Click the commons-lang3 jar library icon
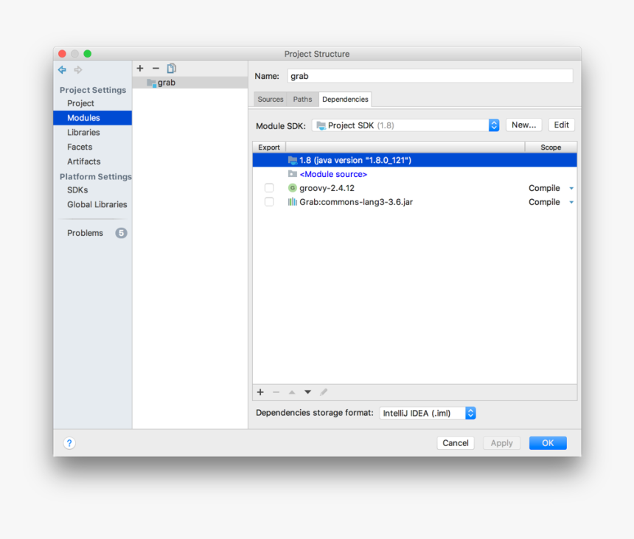 [x=293, y=202]
